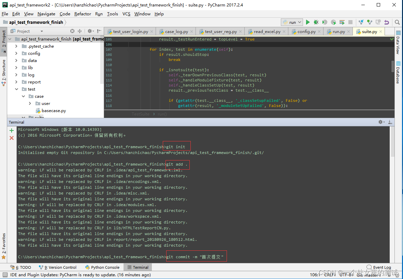Switch to read_excel.py tab

pyautogui.click(x=267, y=32)
